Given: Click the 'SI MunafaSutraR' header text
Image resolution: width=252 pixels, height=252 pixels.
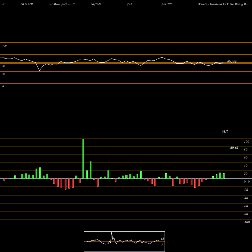Looking at the screenshot, I should (x=62, y=4).
